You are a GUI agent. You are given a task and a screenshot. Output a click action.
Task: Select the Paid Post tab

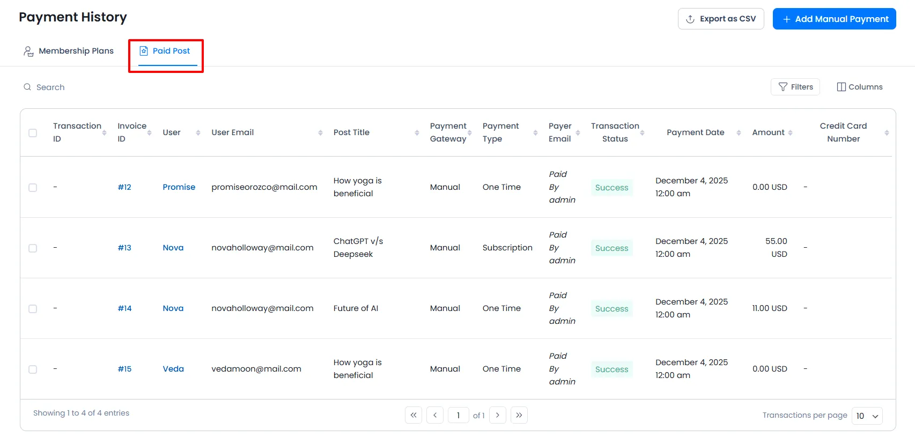point(165,51)
